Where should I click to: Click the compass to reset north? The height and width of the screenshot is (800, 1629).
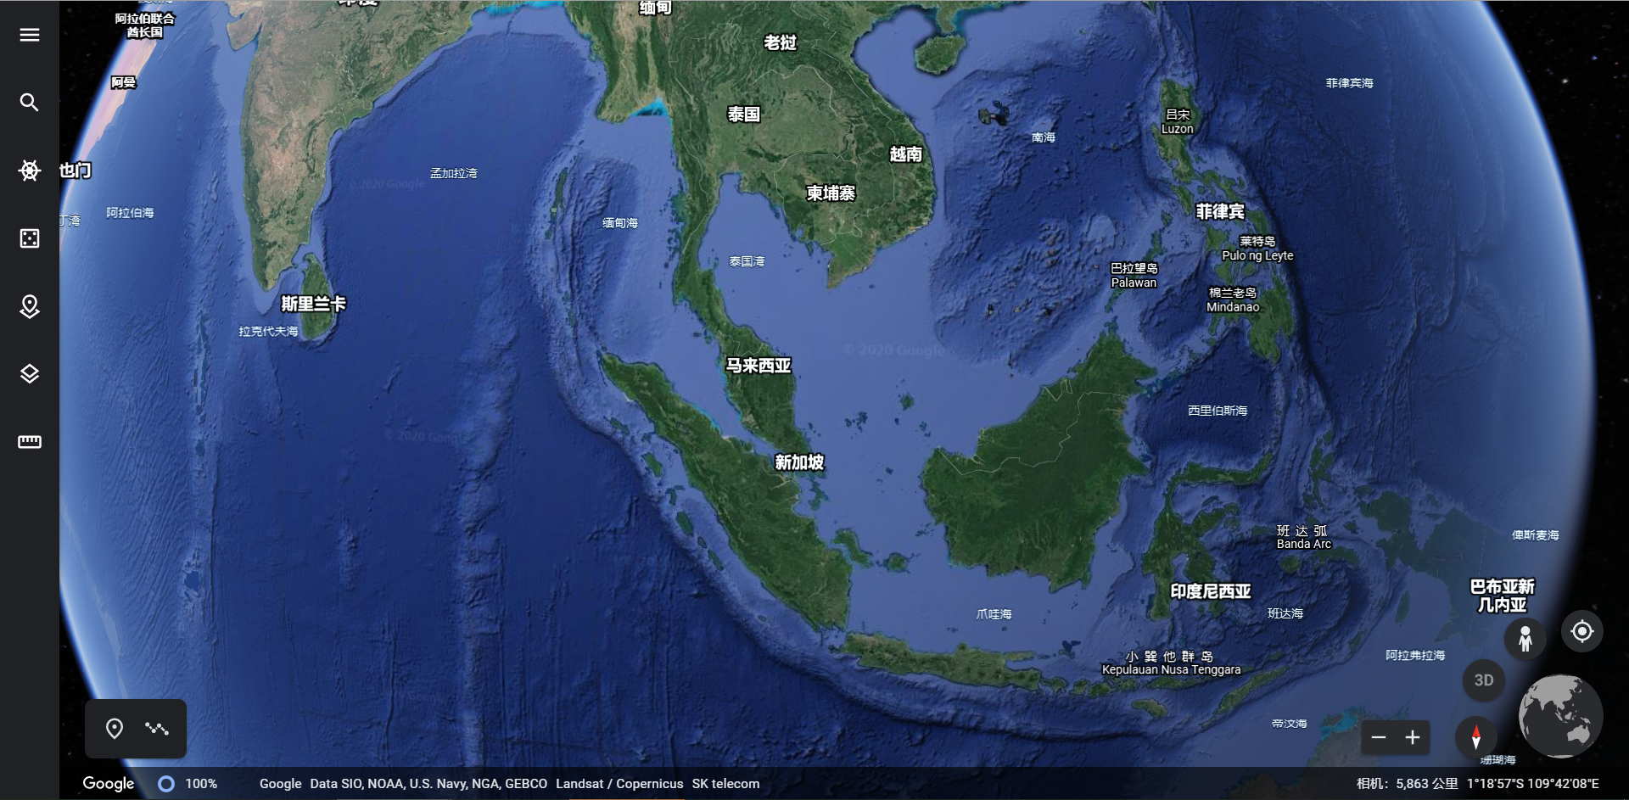tap(1476, 737)
